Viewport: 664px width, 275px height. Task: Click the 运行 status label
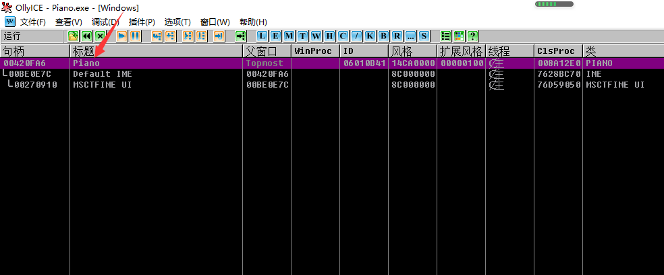12,36
